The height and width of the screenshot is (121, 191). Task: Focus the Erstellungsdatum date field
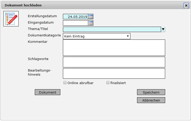(x=75, y=17)
